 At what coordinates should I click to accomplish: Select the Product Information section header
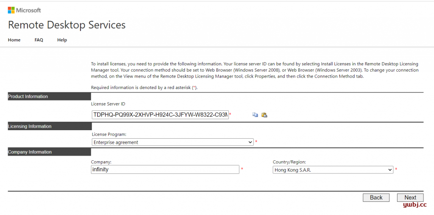50,96
